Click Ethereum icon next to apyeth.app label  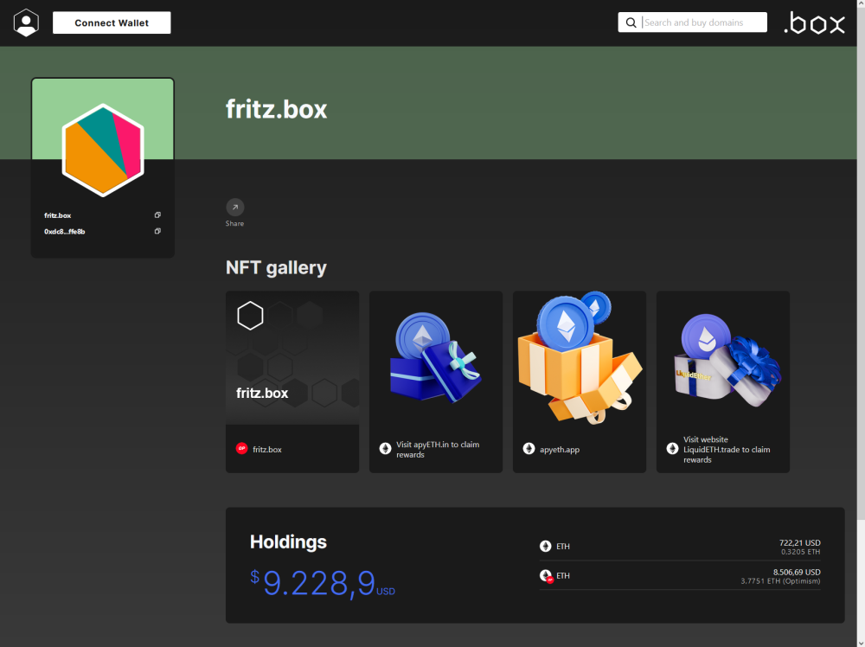pyautogui.click(x=529, y=448)
